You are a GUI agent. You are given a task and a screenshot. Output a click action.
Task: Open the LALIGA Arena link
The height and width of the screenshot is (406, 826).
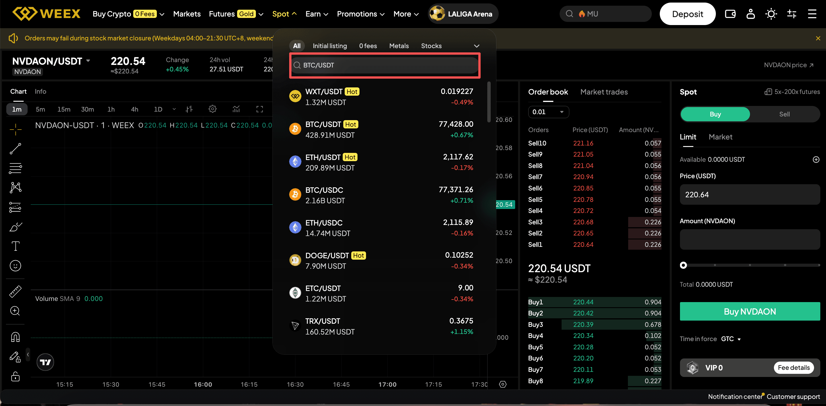point(463,14)
